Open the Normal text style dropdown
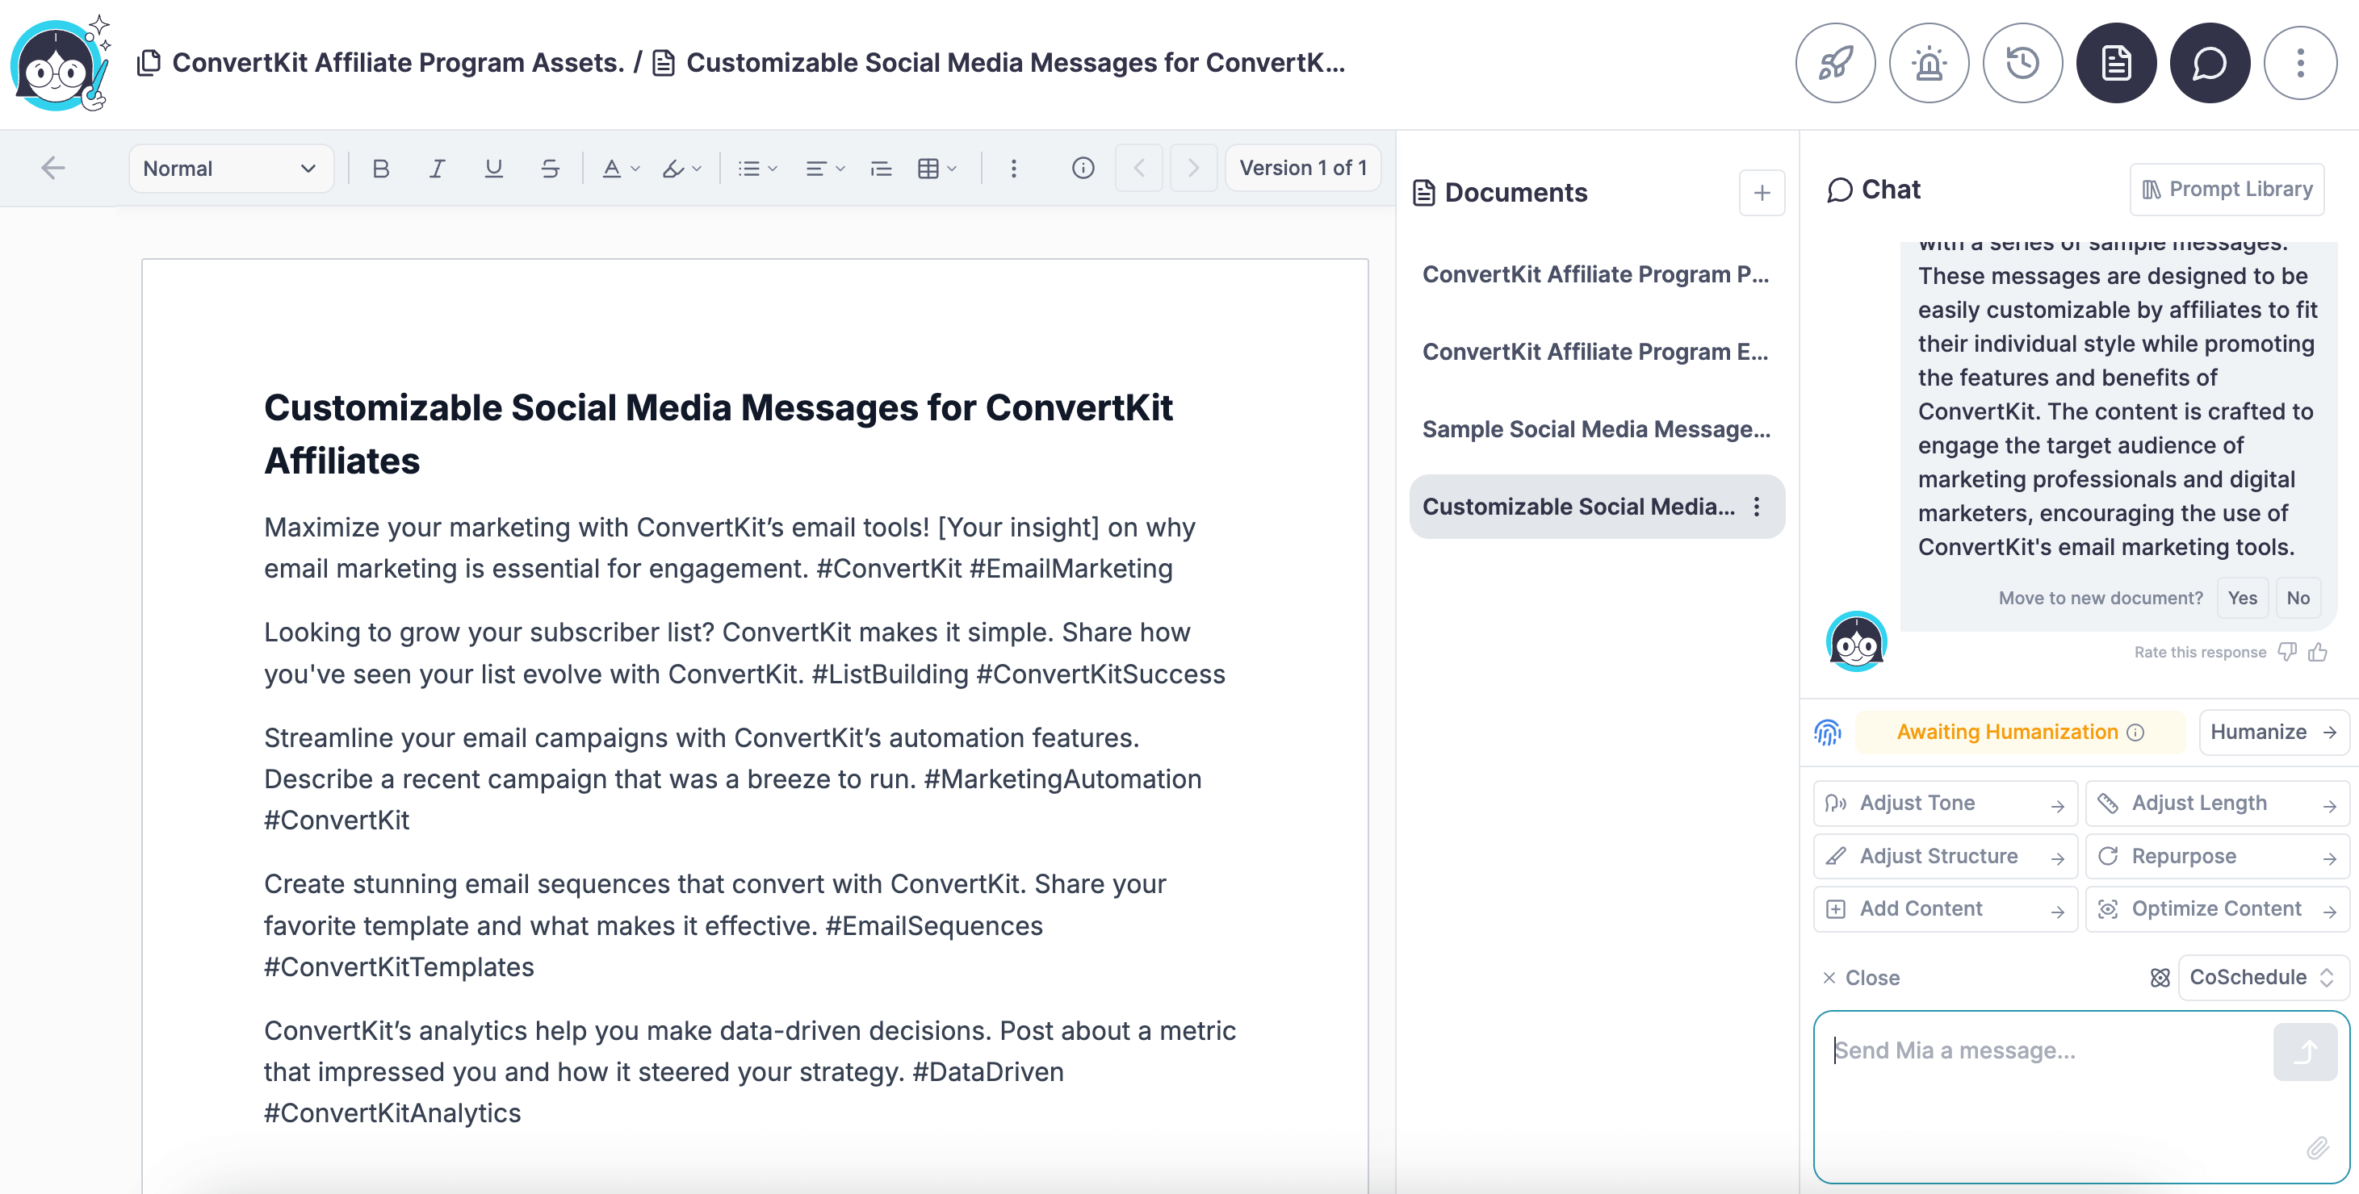 pos(230,169)
